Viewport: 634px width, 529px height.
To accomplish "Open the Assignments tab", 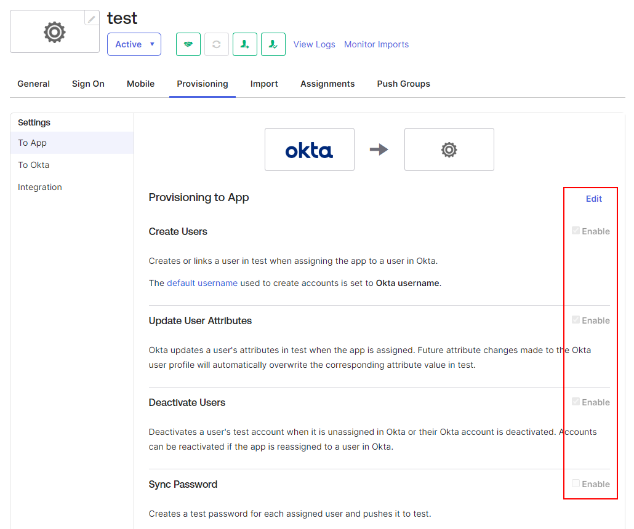I will coord(327,84).
